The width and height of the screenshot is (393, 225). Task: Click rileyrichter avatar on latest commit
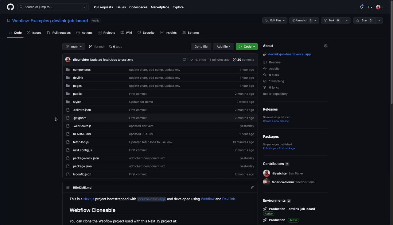(x=68, y=59)
